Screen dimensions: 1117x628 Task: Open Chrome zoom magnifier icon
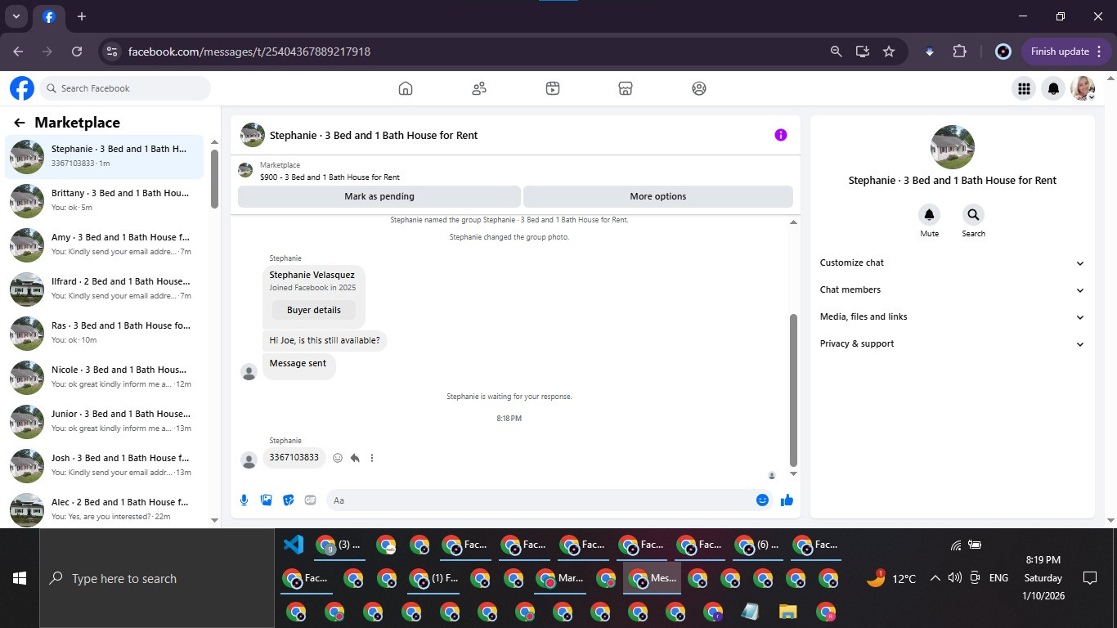pyautogui.click(x=836, y=52)
